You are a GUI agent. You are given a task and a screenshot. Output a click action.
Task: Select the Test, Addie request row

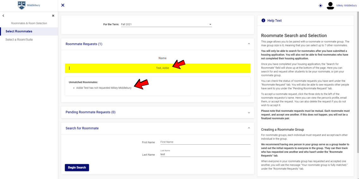[x=162, y=68]
